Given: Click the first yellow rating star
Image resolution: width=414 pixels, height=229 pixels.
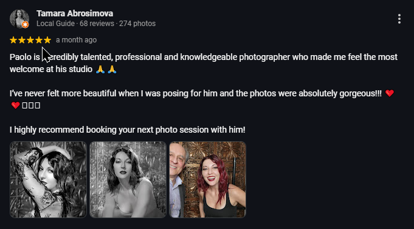Looking at the screenshot, I should click(13, 40).
